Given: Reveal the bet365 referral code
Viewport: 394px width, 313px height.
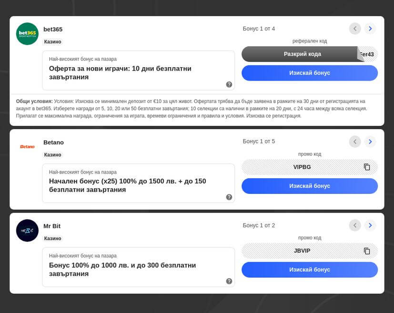Looking at the screenshot, I should pos(302,54).
